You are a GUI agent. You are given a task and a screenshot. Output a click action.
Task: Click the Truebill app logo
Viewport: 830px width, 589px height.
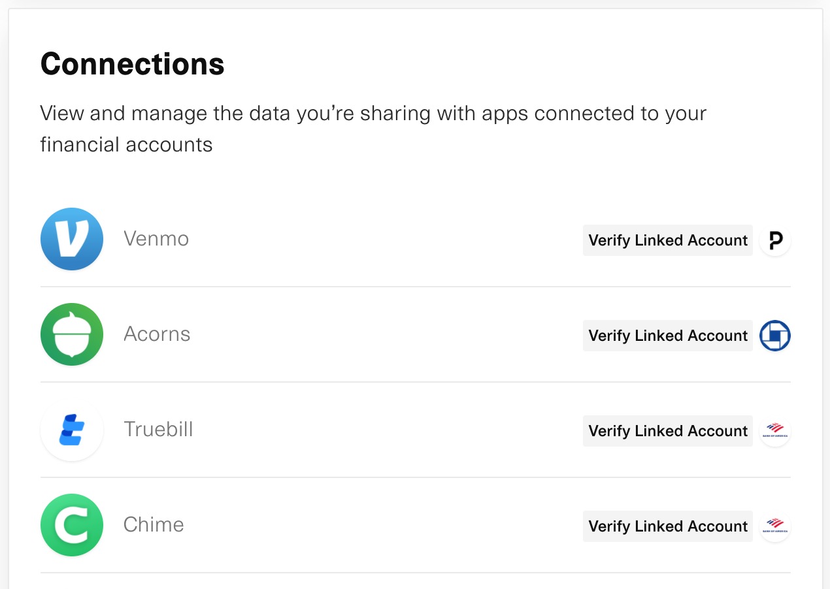coord(72,430)
